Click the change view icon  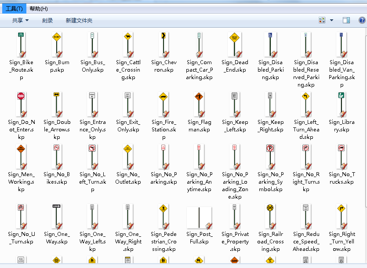(x=322, y=20)
